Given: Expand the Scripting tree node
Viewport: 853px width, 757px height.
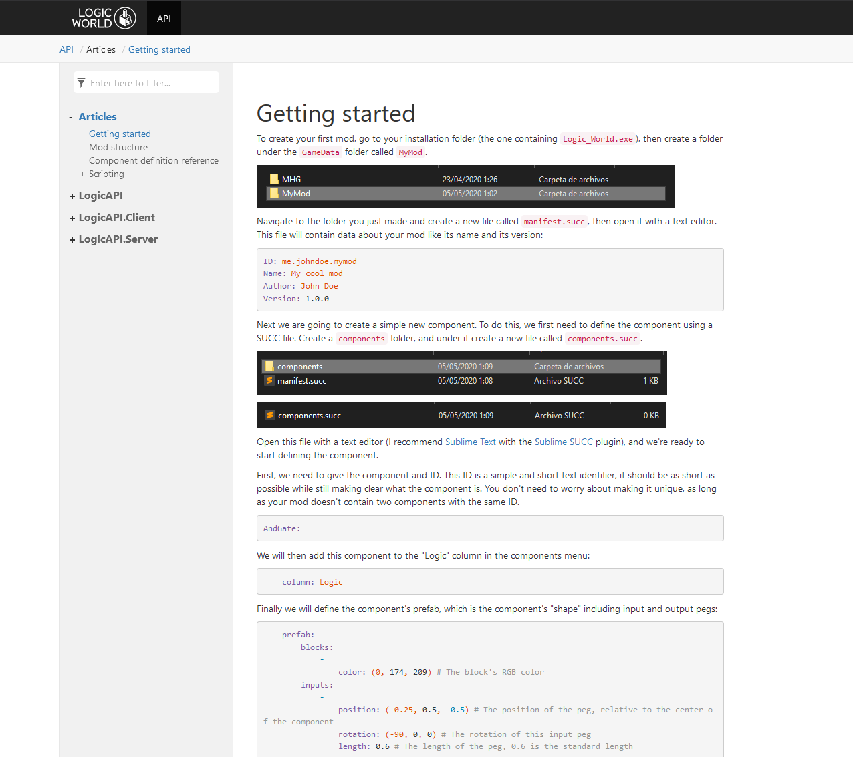Looking at the screenshot, I should point(82,174).
